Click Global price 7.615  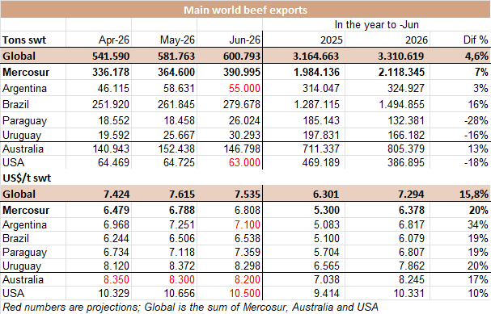[x=182, y=195]
